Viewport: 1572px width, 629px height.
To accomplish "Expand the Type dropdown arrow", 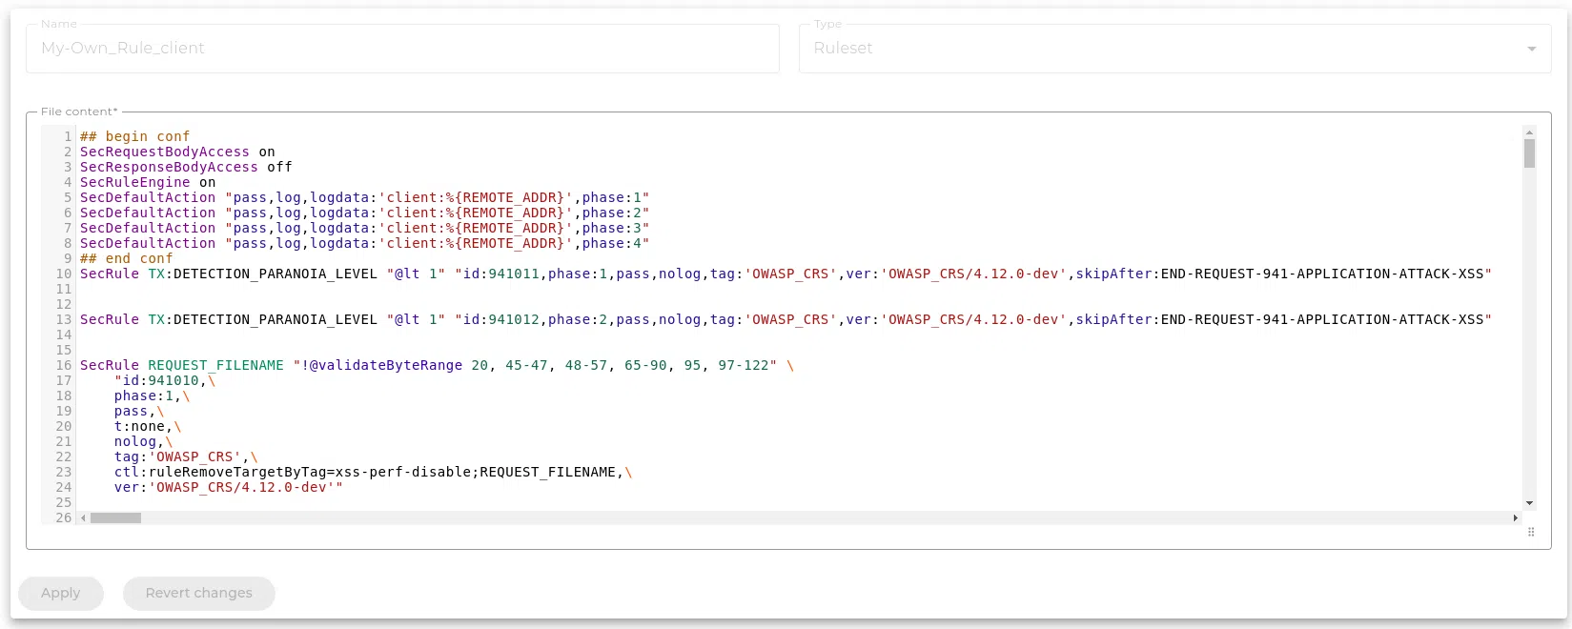I will (1531, 49).
